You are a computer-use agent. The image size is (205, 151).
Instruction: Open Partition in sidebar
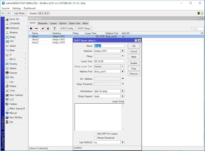coord(16,104)
